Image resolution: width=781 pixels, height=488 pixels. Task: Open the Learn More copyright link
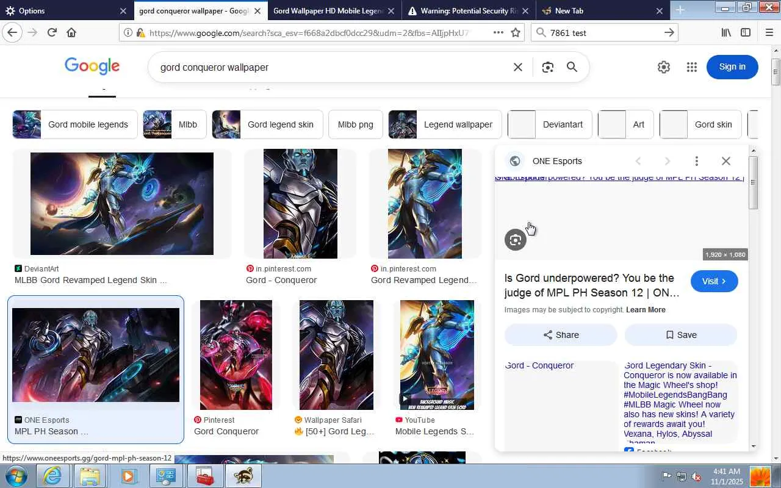click(x=646, y=310)
